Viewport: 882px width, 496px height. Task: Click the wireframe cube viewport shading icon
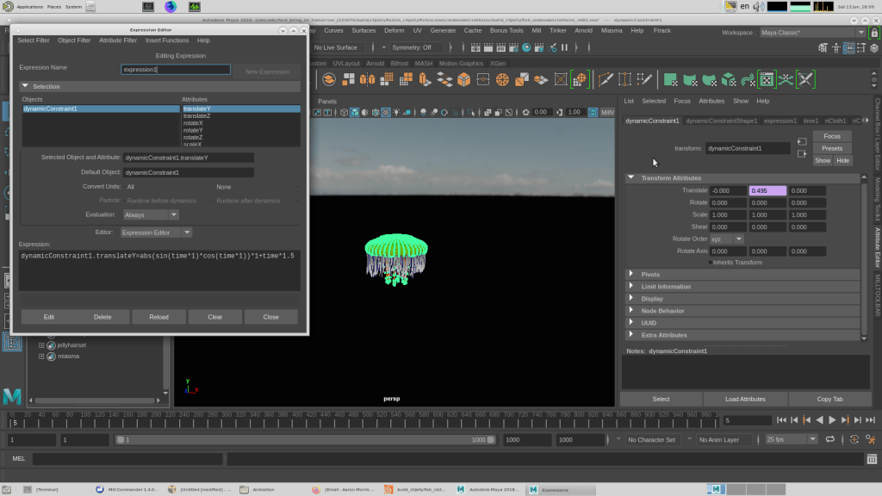(x=344, y=113)
